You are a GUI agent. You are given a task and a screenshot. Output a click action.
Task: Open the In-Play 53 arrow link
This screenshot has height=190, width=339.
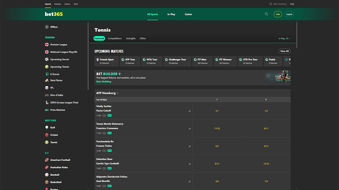coord(284,39)
